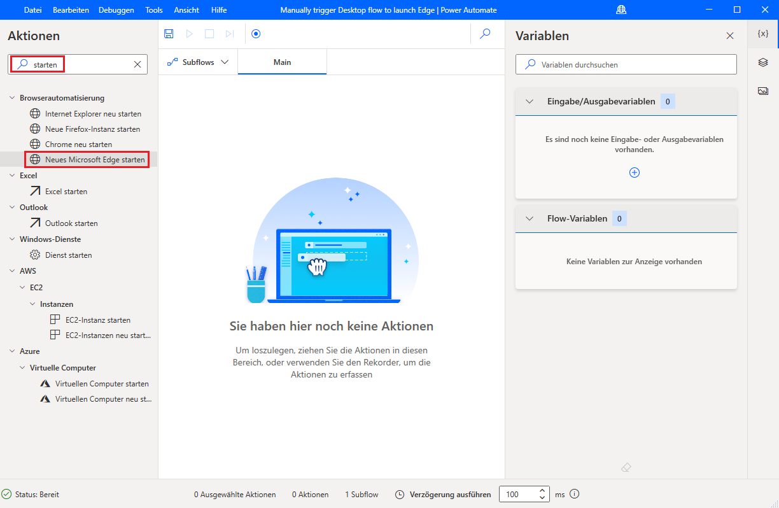Collapse the Instanzen subgroup
Screen dimensions: 779x508
[32, 304]
